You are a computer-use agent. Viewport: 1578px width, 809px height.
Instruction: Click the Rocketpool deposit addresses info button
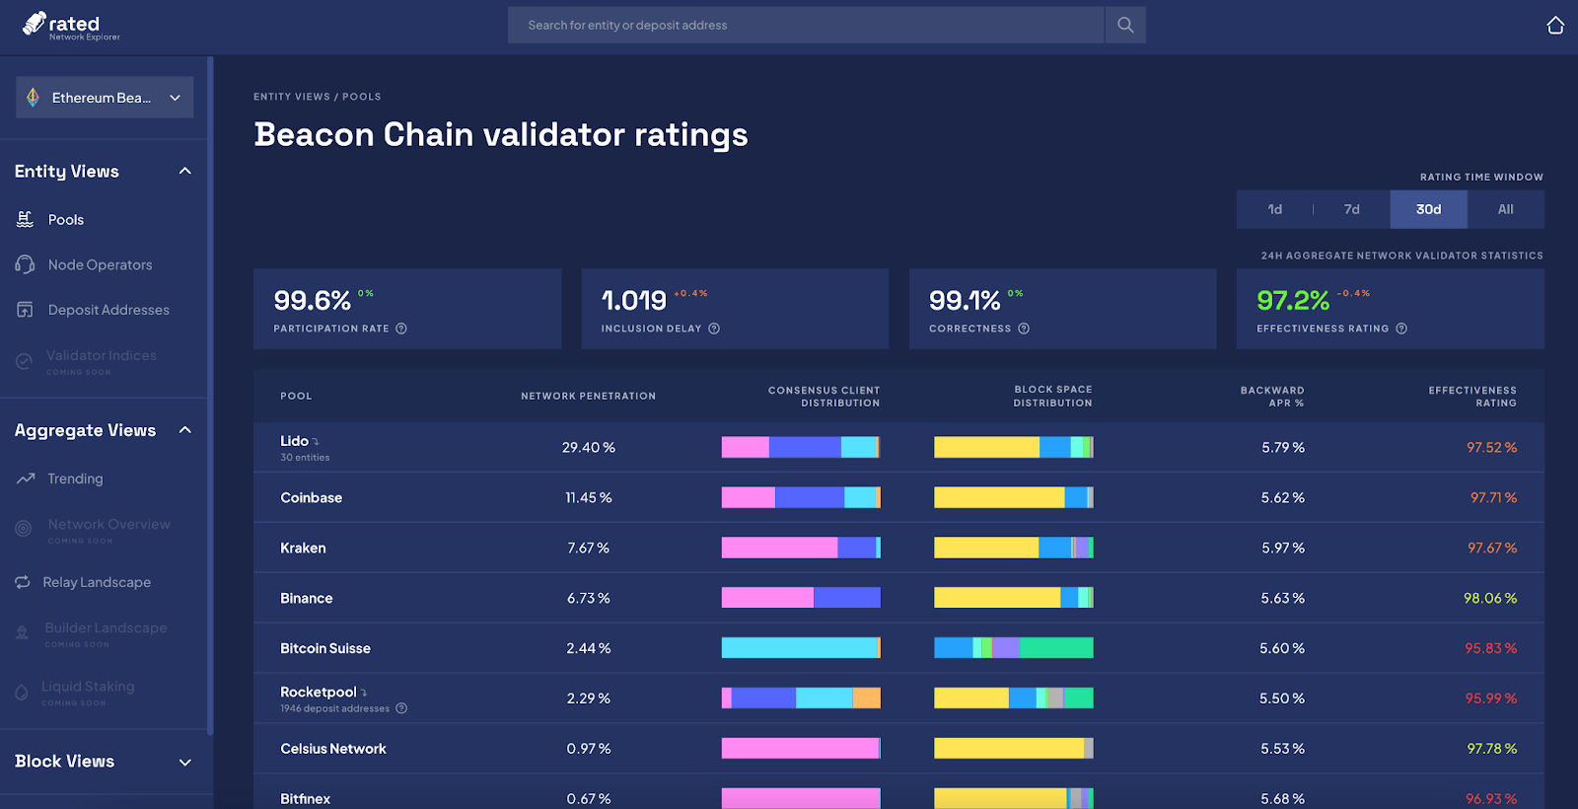400,707
